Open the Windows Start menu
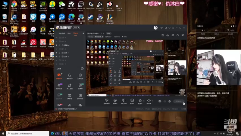Screen dimensions: 241x136 pos(3,133)
